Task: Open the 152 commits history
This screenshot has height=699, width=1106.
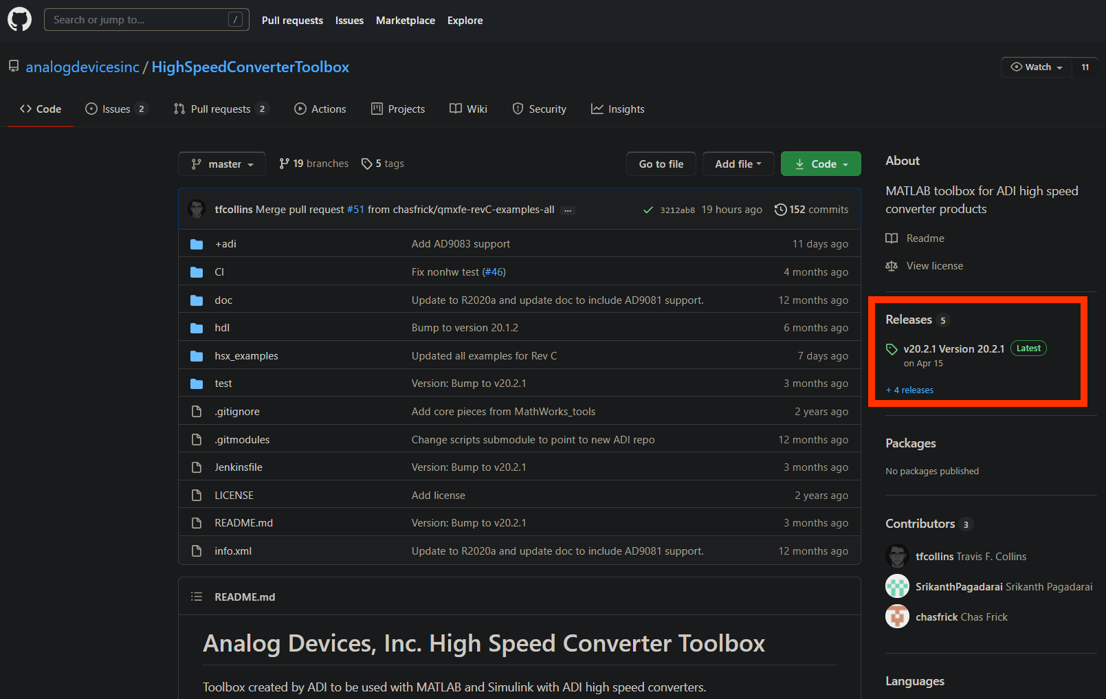Action: pos(811,210)
